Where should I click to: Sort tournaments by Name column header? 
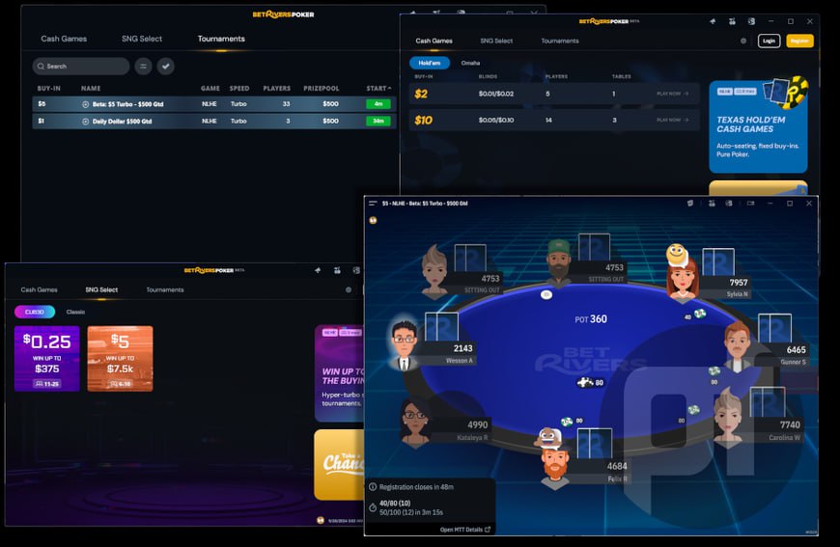click(91, 89)
